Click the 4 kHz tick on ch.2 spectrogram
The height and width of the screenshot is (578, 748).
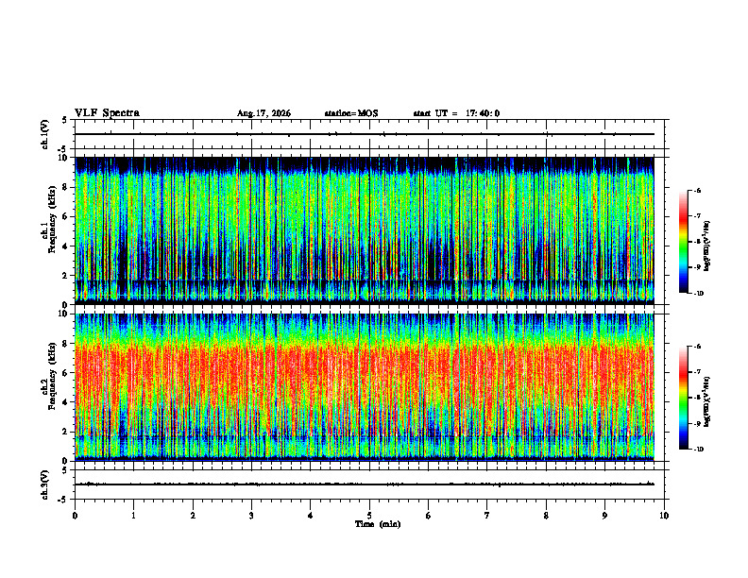(69, 402)
